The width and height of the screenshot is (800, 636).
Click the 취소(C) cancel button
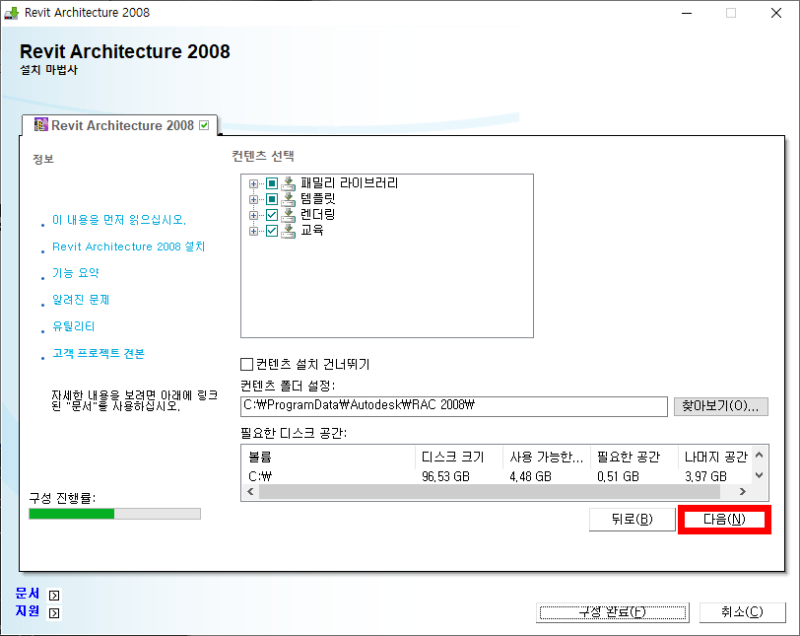742,612
